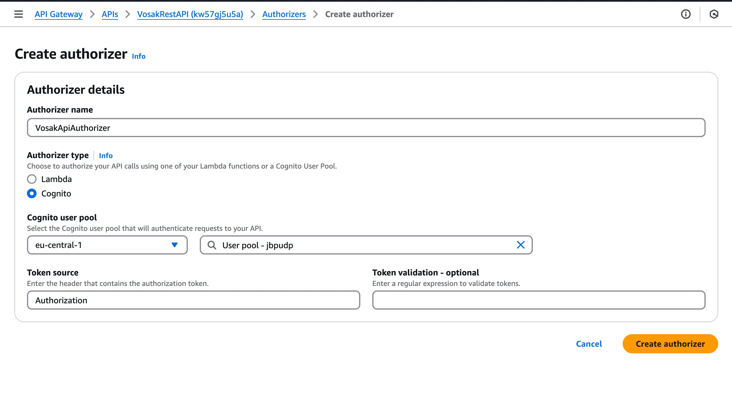The width and height of the screenshot is (732, 409).
Task: Select the Lambda authorizer type
Action: 31,179
